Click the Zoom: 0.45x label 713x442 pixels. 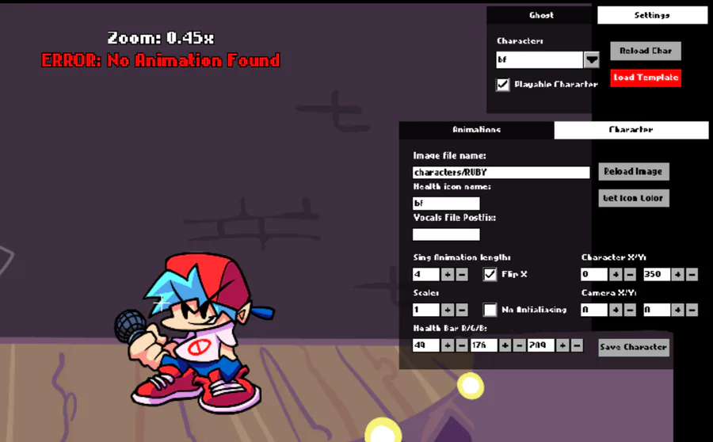[x=161, y=38]
